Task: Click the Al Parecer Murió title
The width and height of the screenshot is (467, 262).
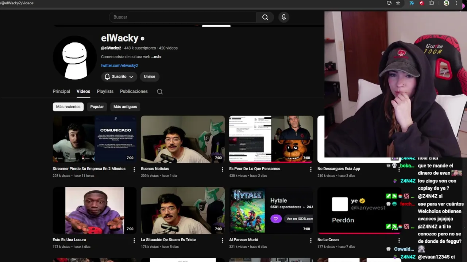Action: click(244, 240)
